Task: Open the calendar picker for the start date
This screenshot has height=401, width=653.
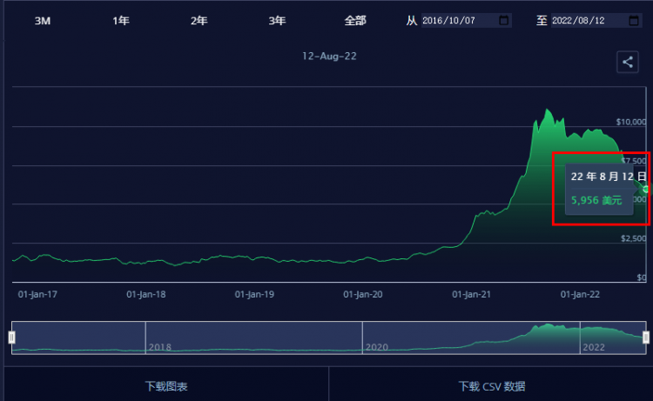Action: 503,20
